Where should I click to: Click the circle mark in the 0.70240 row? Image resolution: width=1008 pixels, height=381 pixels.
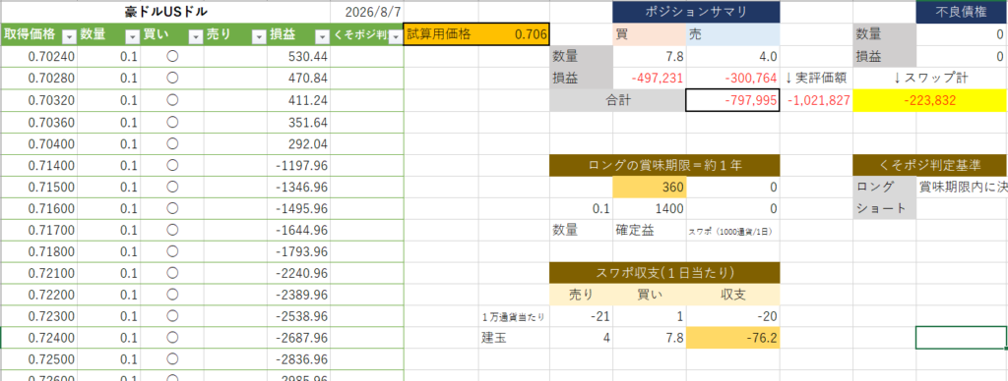[x=172, y=56]
